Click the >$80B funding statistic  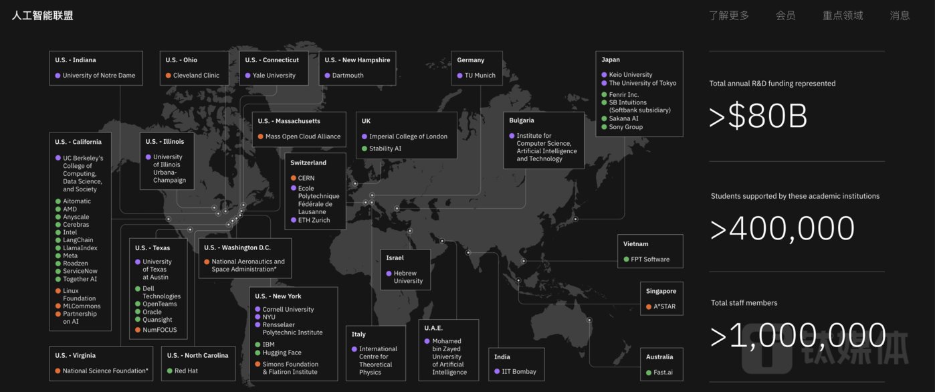coord(758,118)
